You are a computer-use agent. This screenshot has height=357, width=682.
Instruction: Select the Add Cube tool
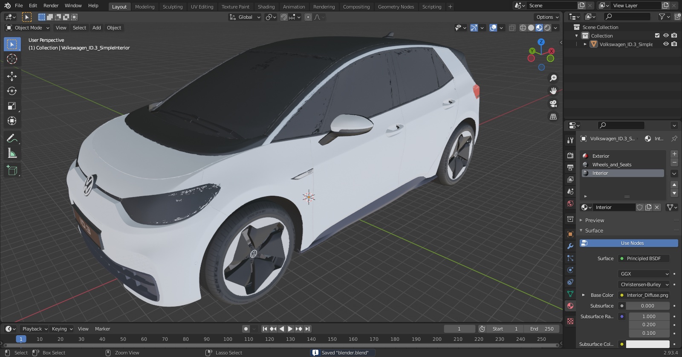(x=12, y=171)
